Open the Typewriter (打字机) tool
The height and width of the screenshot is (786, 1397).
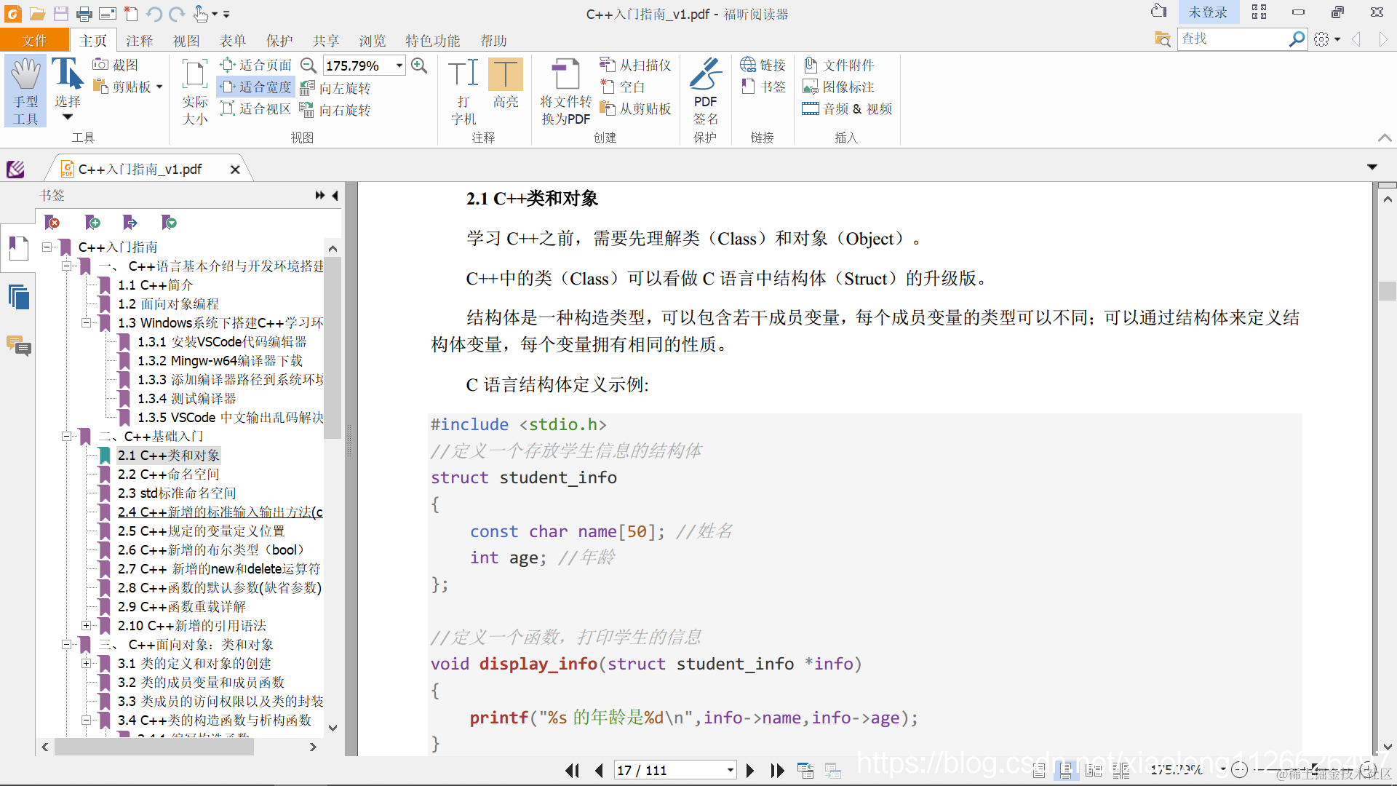coord(463,76)
